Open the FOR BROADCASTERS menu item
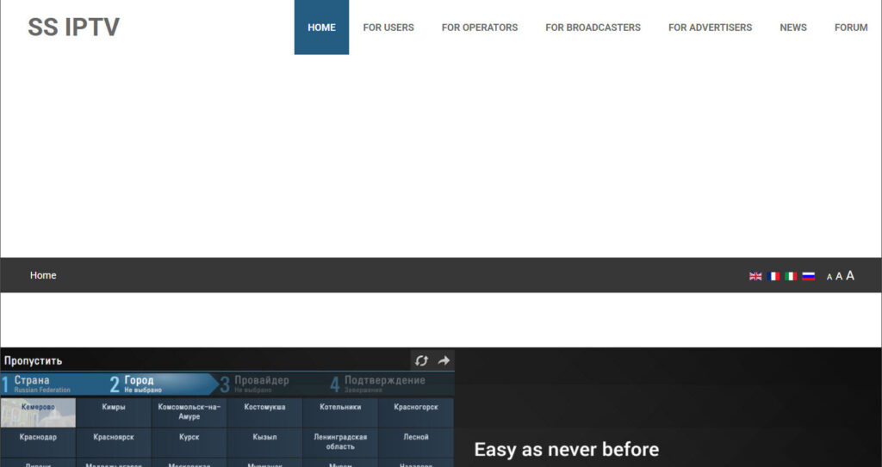Screen dimensions: 882x467 pos(593,27)
